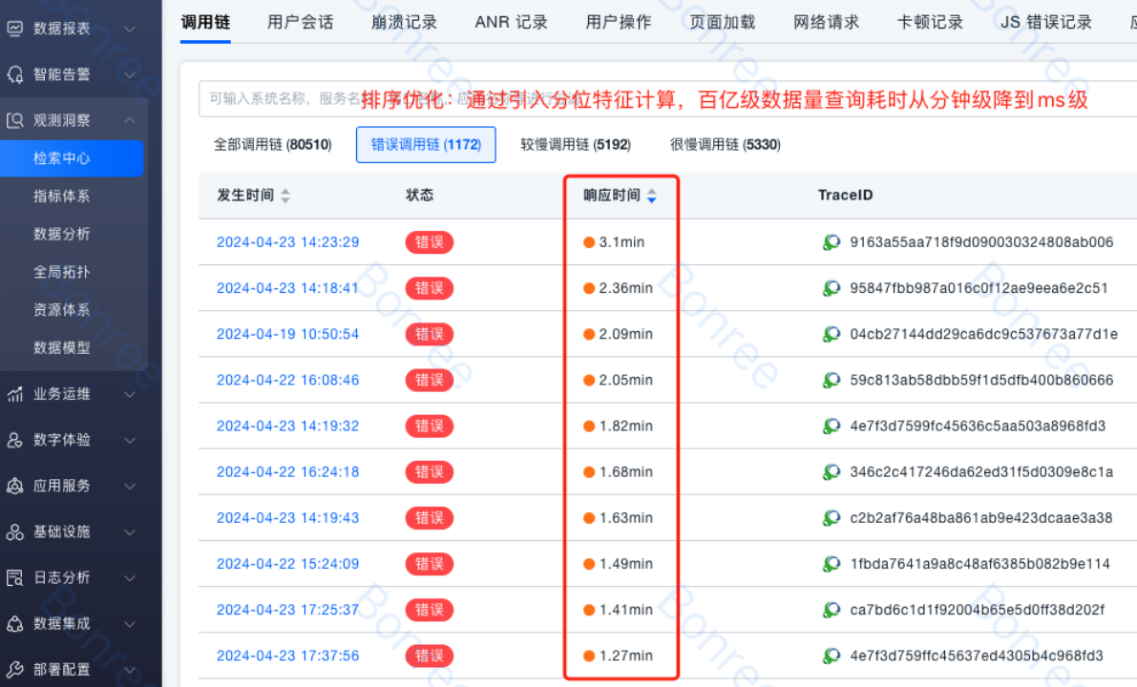Collapse the 观测洞察 menu section
Screen dimensions: 1137x687
(130, 120)
